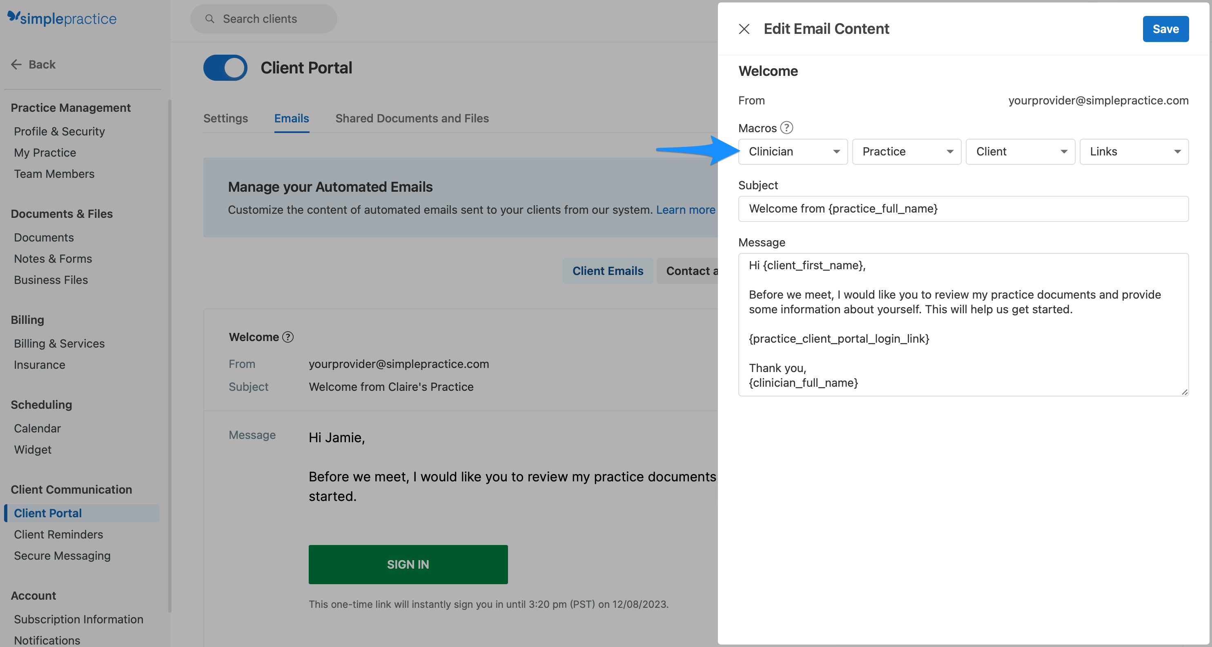Close the Edit Email Content panel
Screen dimensions: 1212x647
pyautogui.click(x=744, y=29)
